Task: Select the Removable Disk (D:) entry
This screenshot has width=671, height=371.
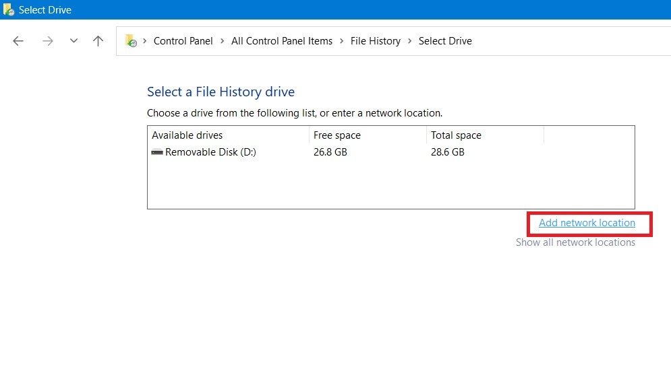Action: pos(210,152)
